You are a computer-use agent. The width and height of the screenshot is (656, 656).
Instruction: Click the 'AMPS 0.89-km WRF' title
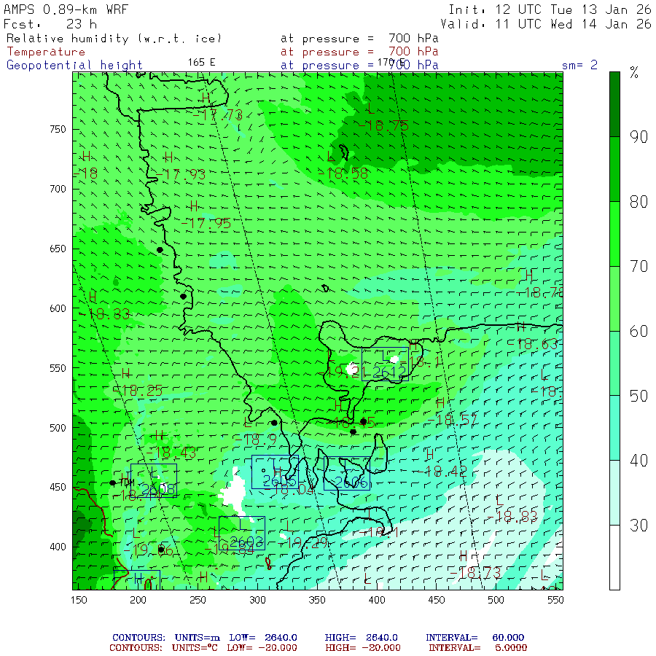[x=66, y=9]
